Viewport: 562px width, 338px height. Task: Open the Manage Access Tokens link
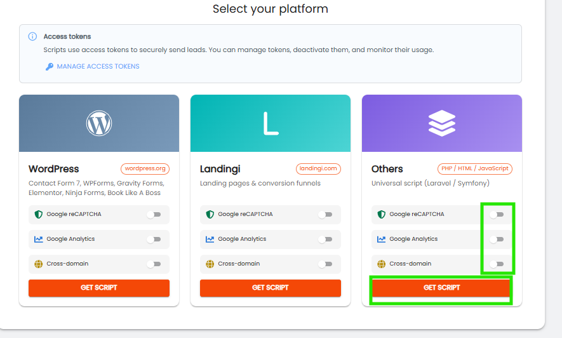pos(98,67)
